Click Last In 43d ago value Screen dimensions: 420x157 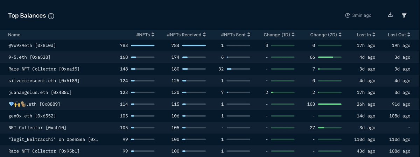coord(366,151)
